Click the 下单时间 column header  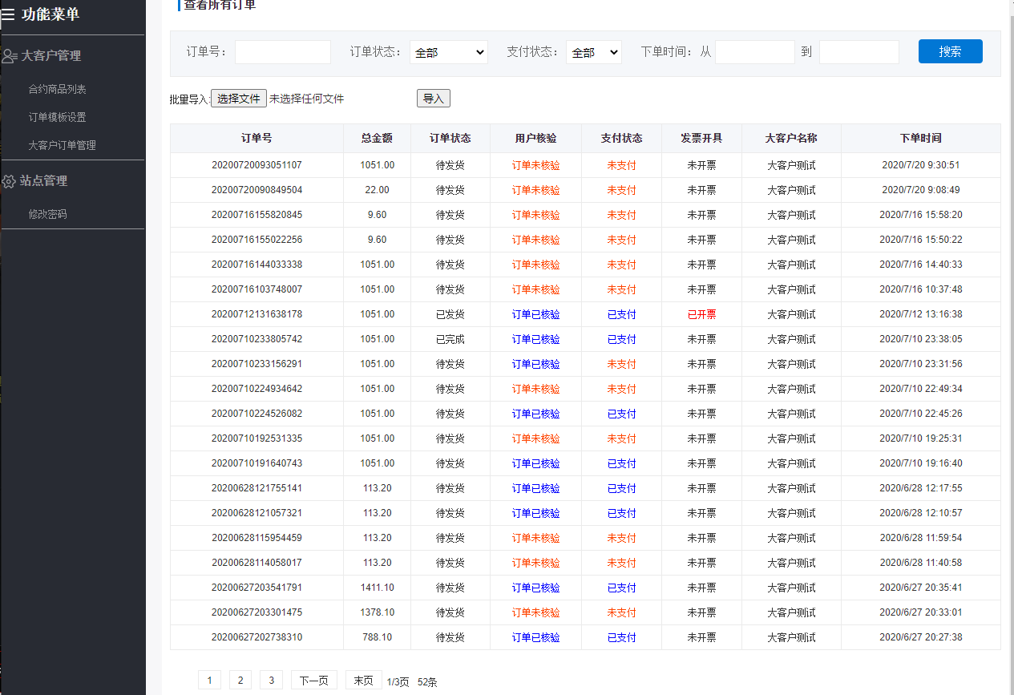920,138
